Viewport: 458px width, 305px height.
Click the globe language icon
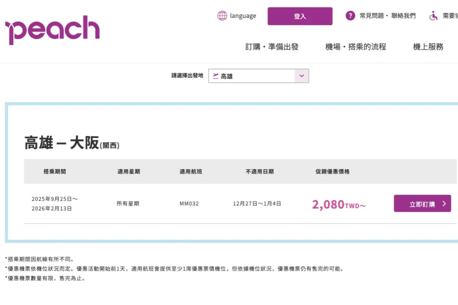tap(222, 16)
